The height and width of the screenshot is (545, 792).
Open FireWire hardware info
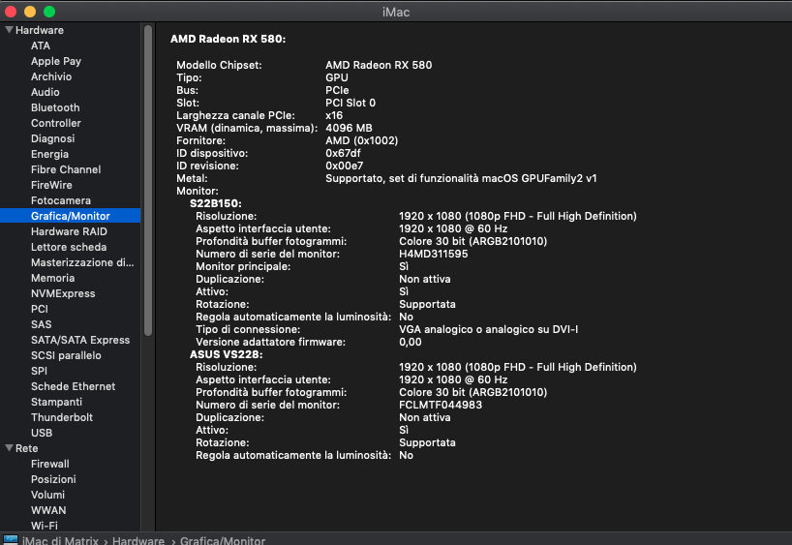click(x=51, y=185)
